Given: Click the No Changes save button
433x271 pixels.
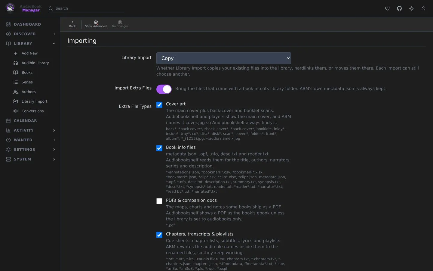Looking at the screenshot, I should pyautogui.click(x=120, y=24).
